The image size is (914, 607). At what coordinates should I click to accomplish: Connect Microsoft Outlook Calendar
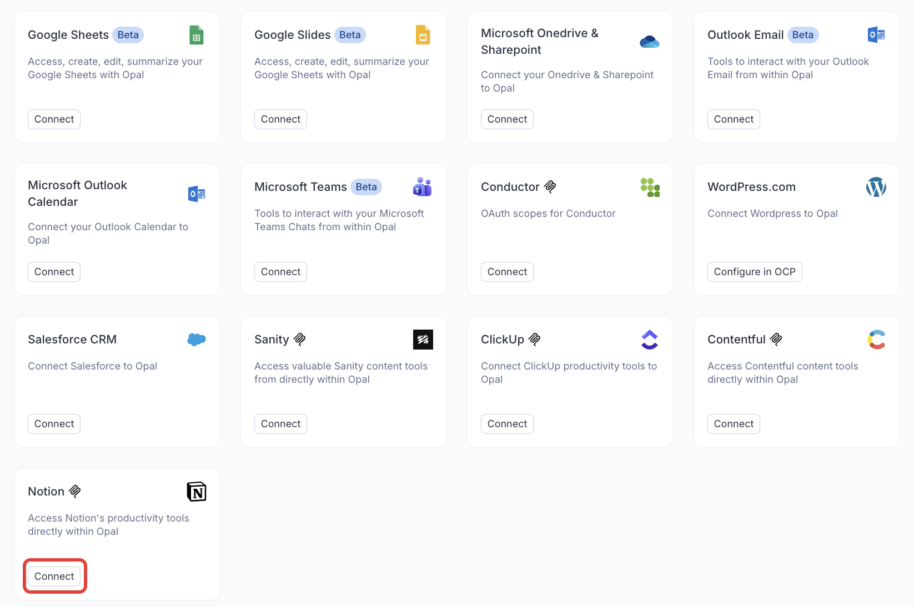pyautogui.click(x=54, y=272)
